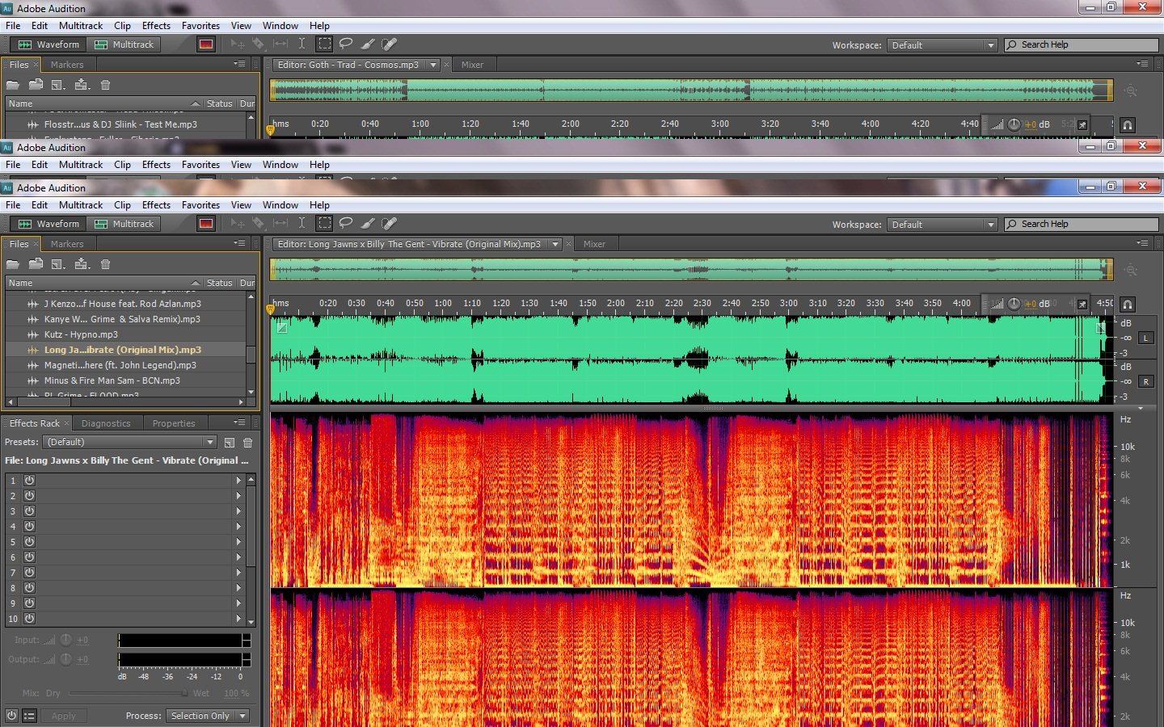Select the Move tool in Long Jawns window
The image size is (1164, 727).
238,224
